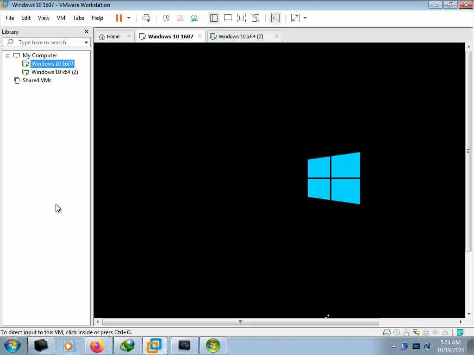Click the stretch guest icon
The image size is (474, 355).
point(295,18)
